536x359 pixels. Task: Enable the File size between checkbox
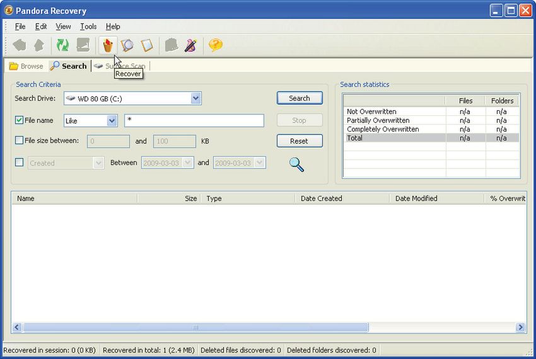[19, 141]
